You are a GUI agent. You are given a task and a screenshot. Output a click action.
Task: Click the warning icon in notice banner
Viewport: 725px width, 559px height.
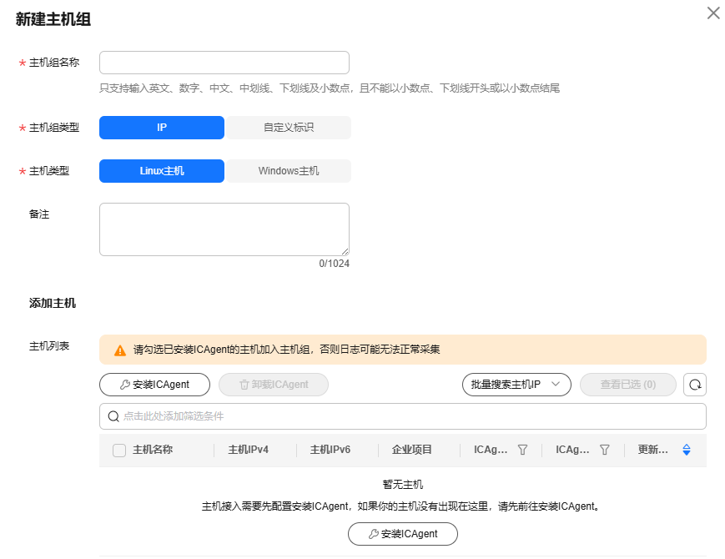(120, 350)
